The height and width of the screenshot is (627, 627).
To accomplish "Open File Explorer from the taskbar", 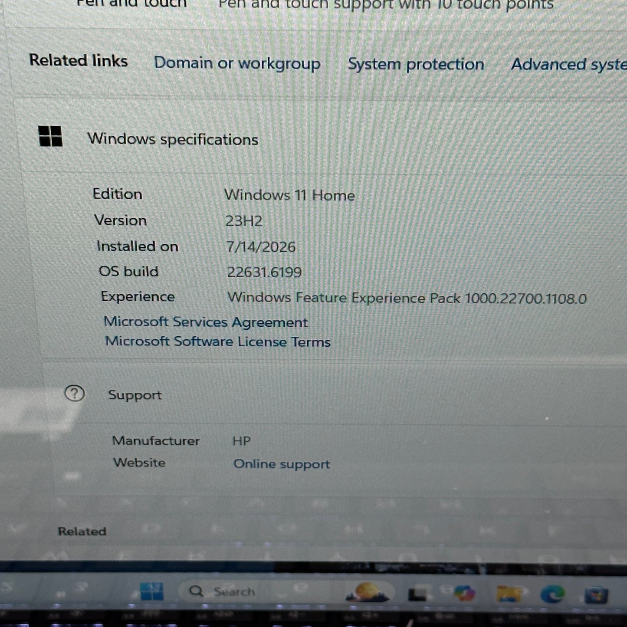I will pyautogui.click(x=508, y=594).
